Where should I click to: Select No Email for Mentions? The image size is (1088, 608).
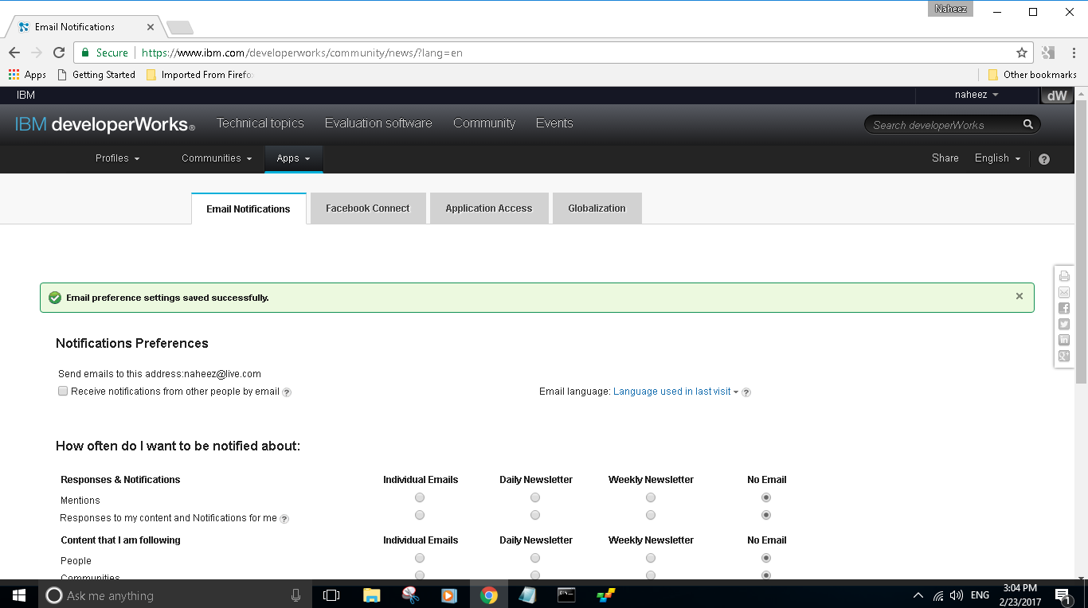pyautogui.click(x=766, y=497)
